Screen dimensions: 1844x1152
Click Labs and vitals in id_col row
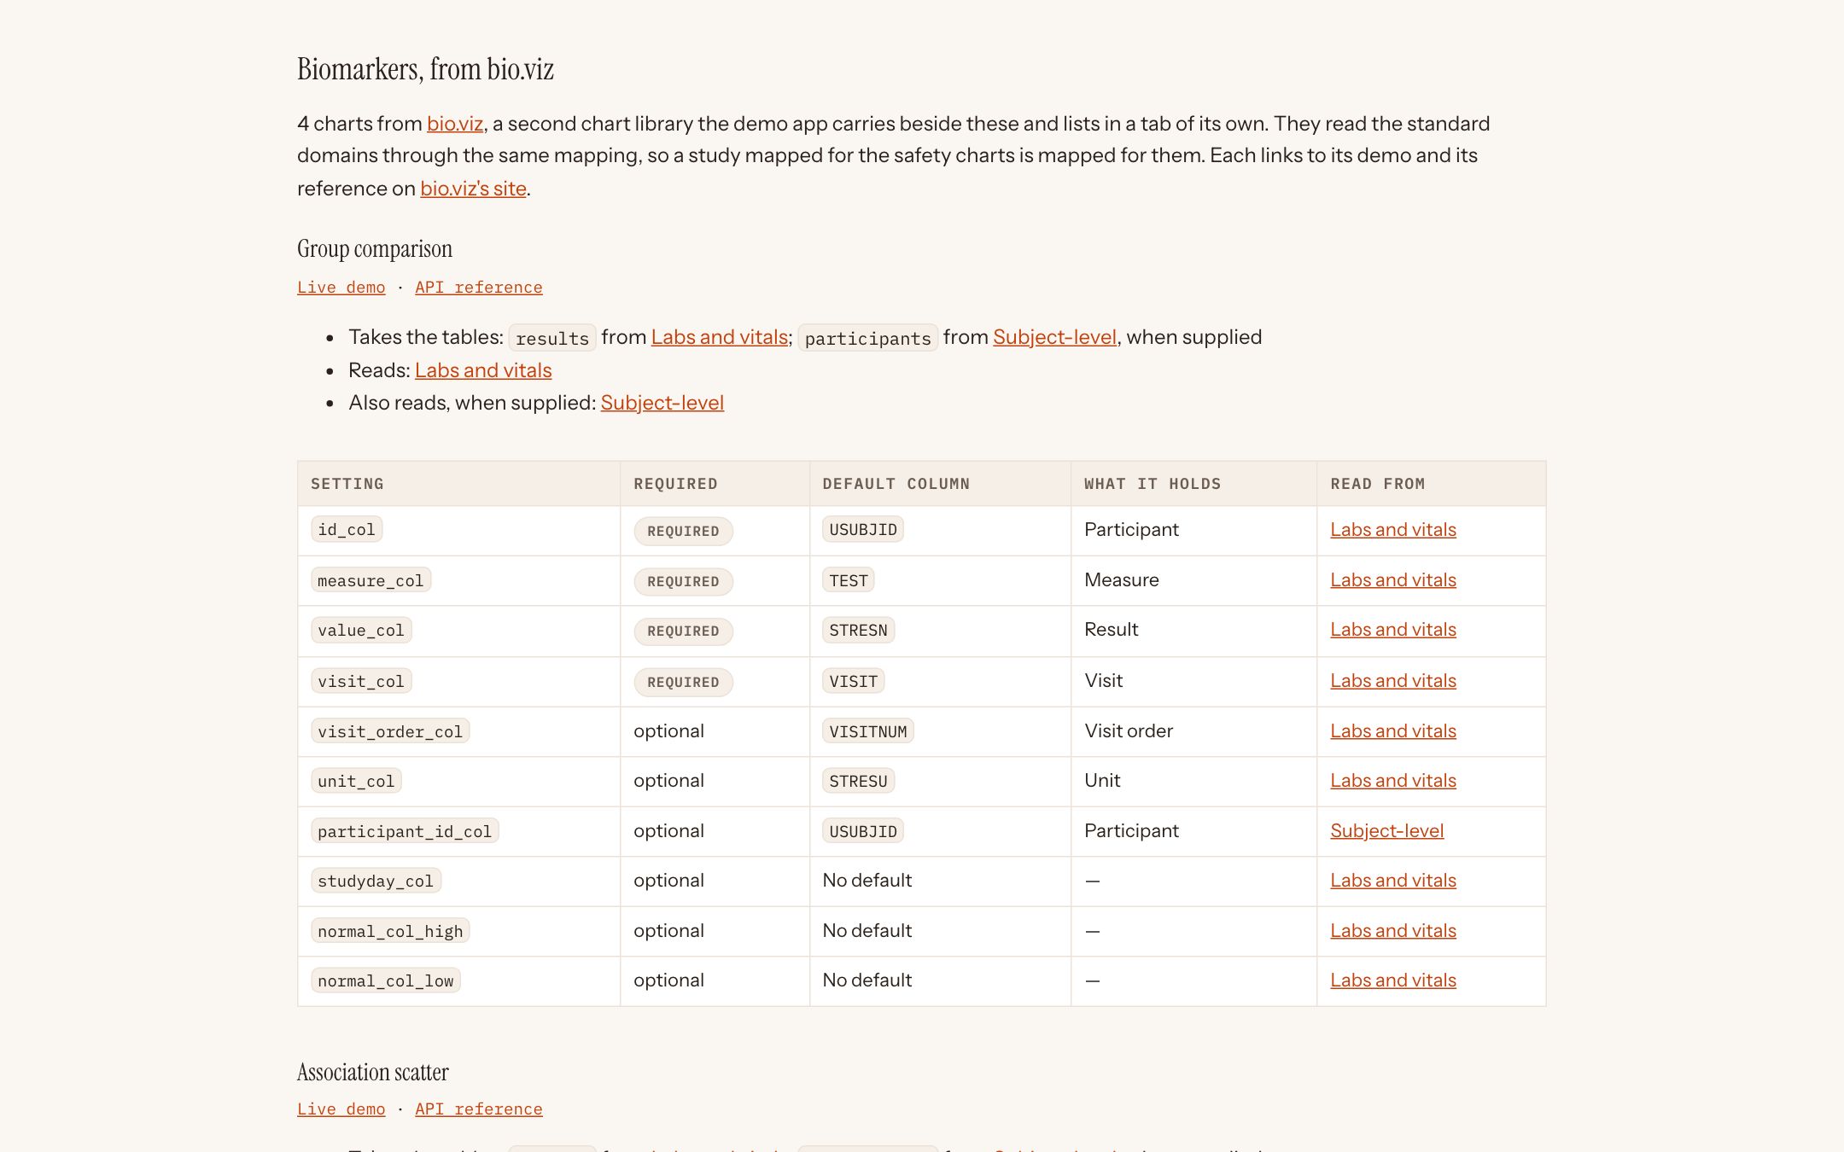pos(1393,530)
